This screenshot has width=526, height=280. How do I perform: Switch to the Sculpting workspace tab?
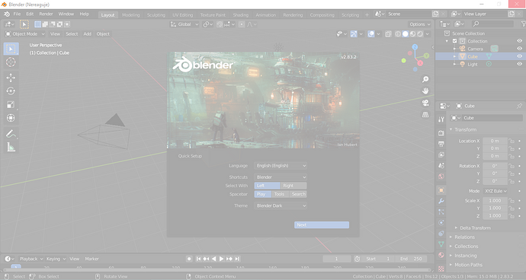tap(156, 14)
